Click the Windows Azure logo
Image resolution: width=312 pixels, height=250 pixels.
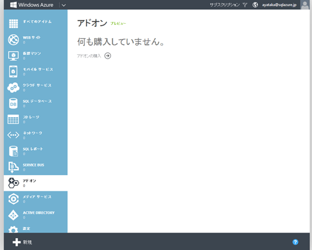(x=32, y=5)
